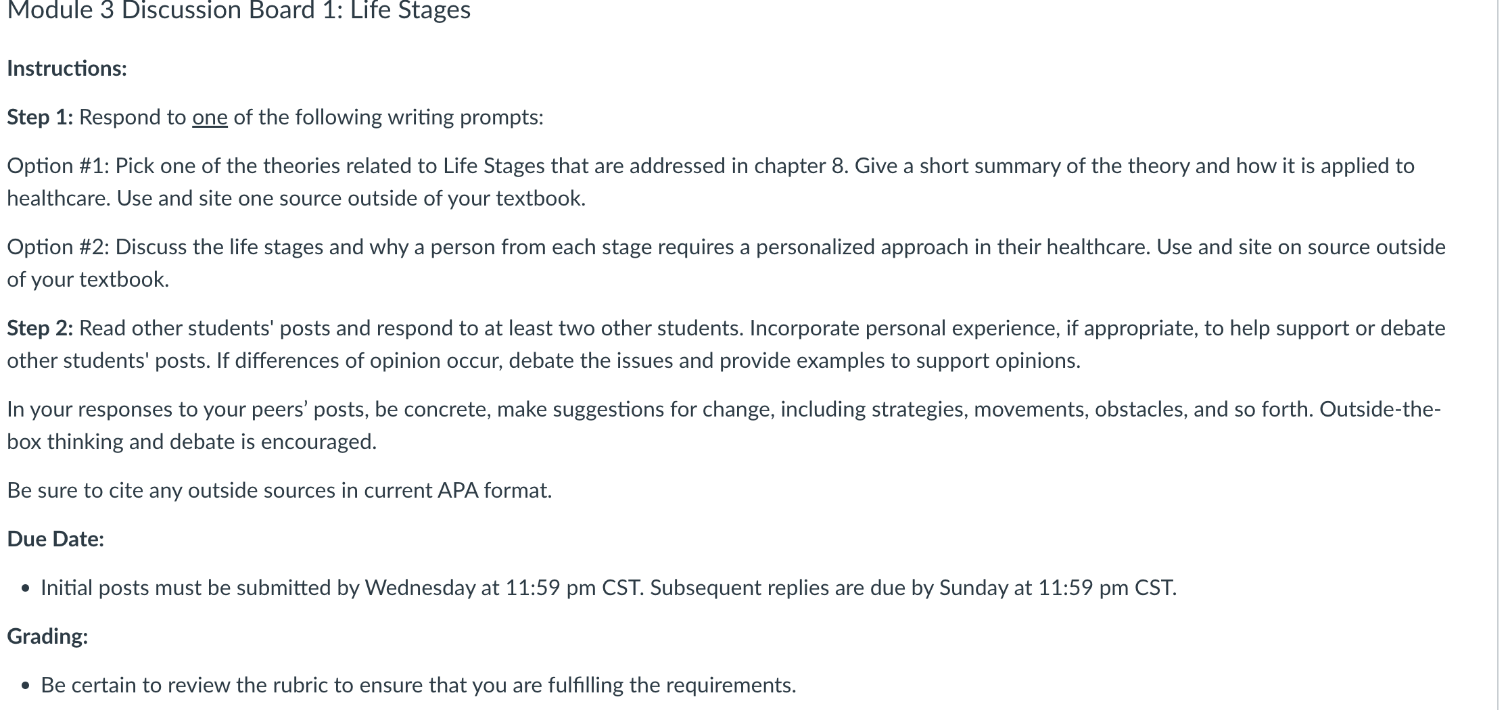The height and width of the screenshot is (710, 1508).
Task: Click the line beginning 'other students' posts. If differences'
Action: (544, 361)
